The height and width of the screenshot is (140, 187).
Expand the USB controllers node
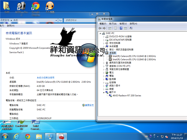pyautogui.click(x=104, y=63)
